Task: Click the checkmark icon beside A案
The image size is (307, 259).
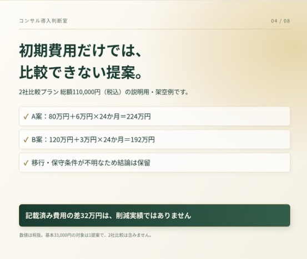Action: (x=26, y=117)
